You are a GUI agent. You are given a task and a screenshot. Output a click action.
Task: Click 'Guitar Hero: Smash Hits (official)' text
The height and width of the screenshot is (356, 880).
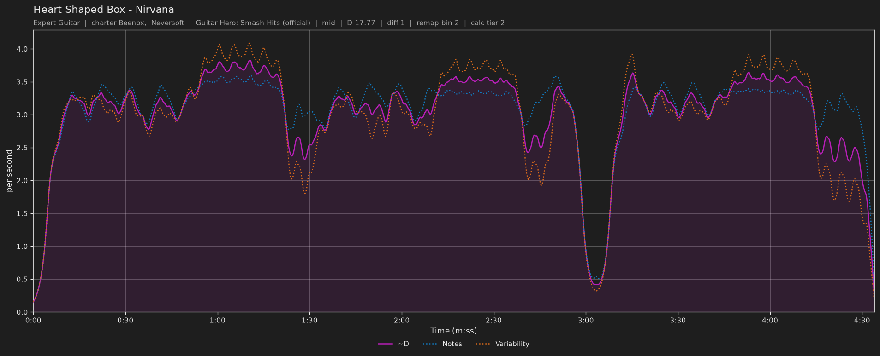click(253, 23)
